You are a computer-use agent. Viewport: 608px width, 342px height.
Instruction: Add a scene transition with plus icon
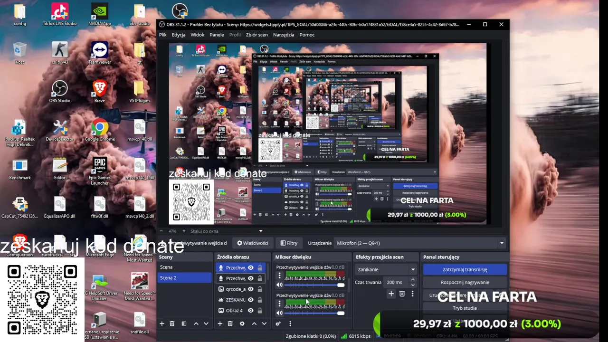tap(391, 294)
